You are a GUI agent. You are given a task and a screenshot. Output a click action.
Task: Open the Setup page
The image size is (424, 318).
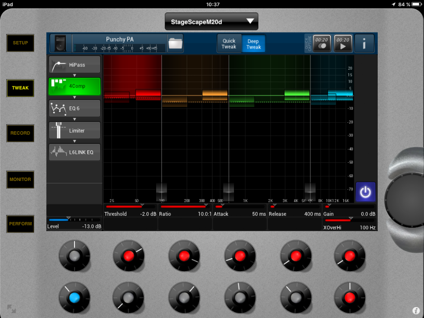(20, 43)
